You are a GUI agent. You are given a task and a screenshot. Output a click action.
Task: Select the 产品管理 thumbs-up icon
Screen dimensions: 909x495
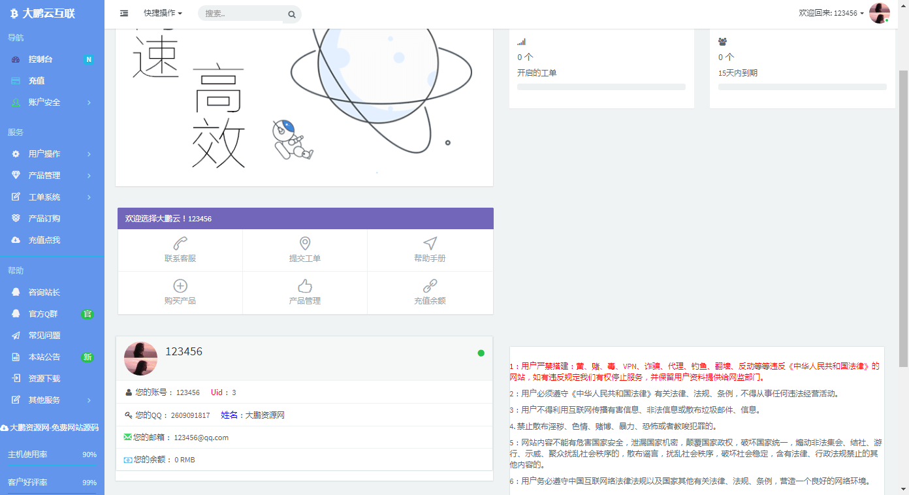(305, 286)
